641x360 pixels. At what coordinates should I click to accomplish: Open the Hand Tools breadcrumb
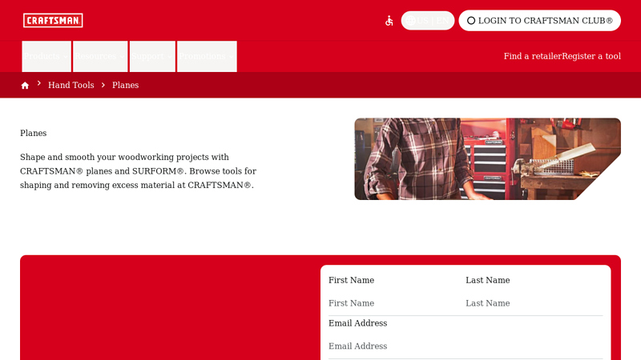pos(71,86)
